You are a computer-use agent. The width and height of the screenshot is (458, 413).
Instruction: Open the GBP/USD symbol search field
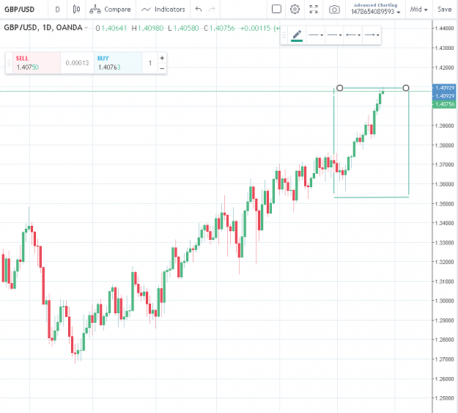pyautogui.click(x=20, y=10)
